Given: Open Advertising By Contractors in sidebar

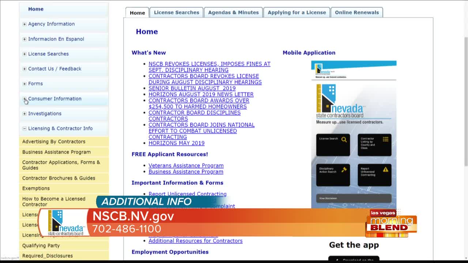Looking at the screenshot, I should pos(64,142).
